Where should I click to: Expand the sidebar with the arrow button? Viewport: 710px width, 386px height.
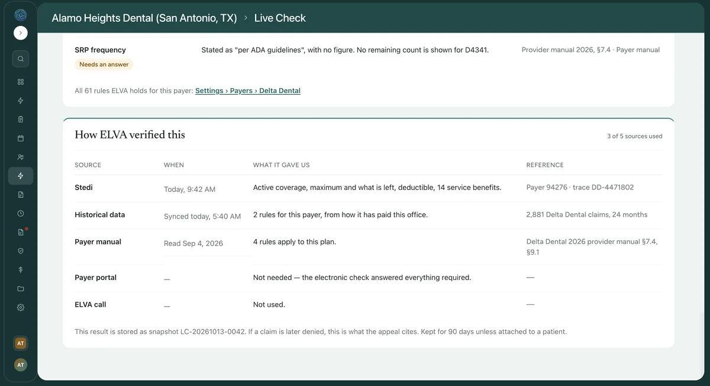(x=21, y=33)
